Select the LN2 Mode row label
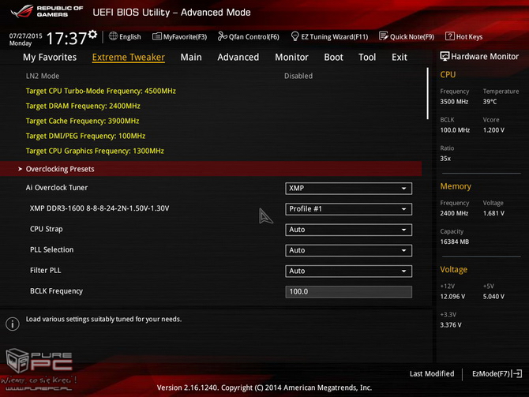The width and height of the screenshot is (529, 397). (43, 76)
